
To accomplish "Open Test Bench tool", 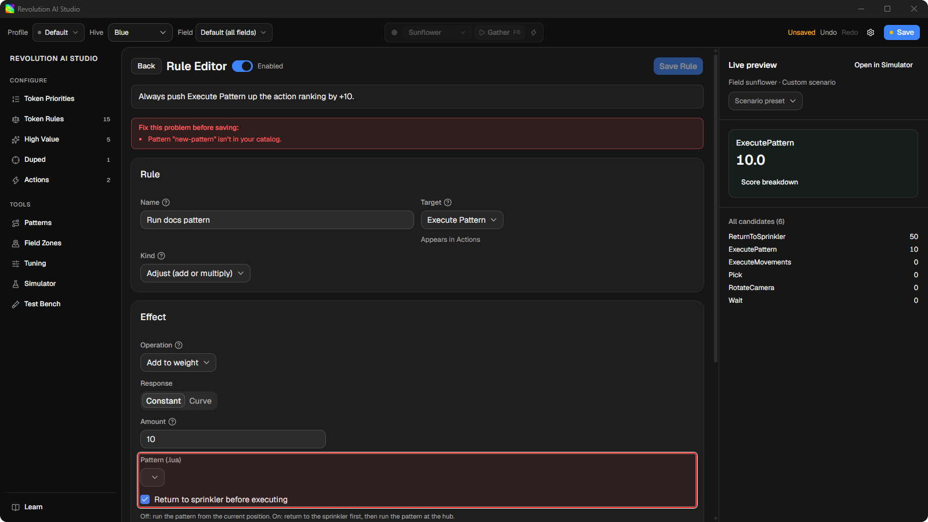I will pos(61,304).
